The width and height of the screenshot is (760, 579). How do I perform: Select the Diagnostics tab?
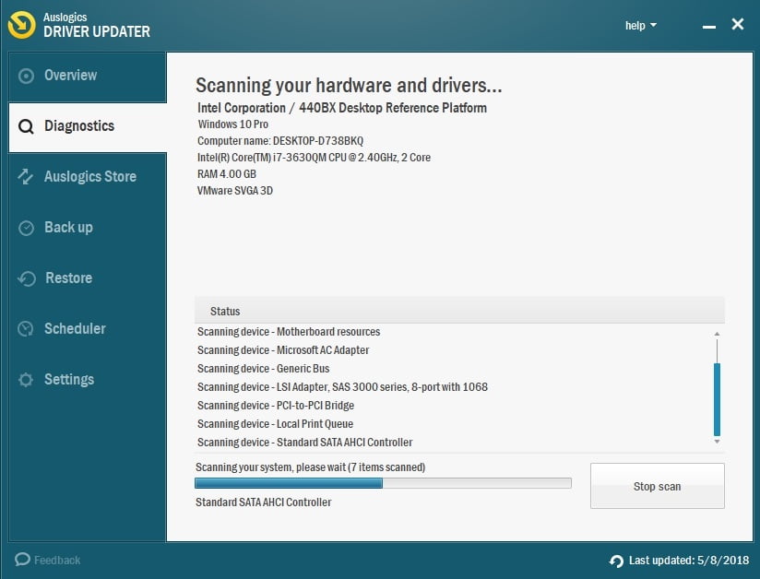click(x=88, y=127)
